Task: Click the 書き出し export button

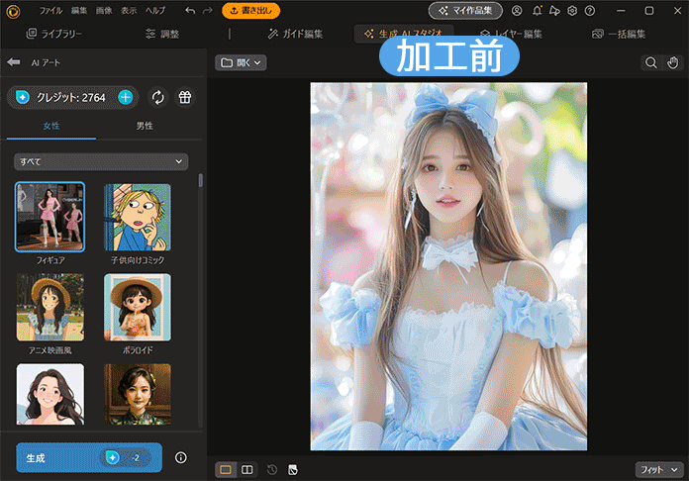Action: click(x=250, y=11)
